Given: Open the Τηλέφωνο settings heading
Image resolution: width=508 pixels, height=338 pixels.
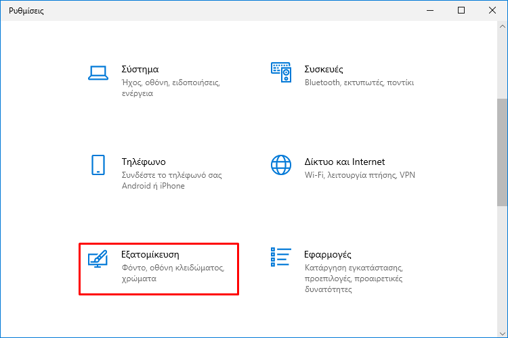Looking at the screenshot, I should click(144, 162).
